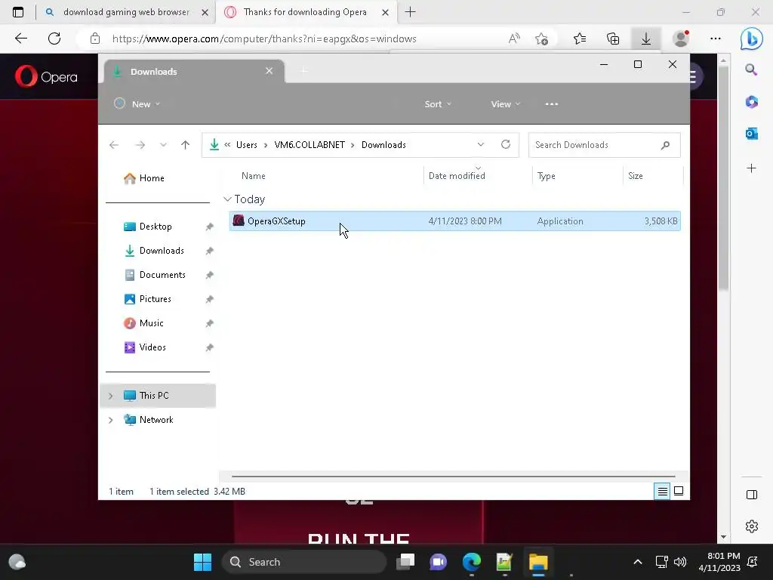Refresh the Downloads folder view
Image resolution: width=773 pixels, height=580 pixels.
(x=505, y=144)
